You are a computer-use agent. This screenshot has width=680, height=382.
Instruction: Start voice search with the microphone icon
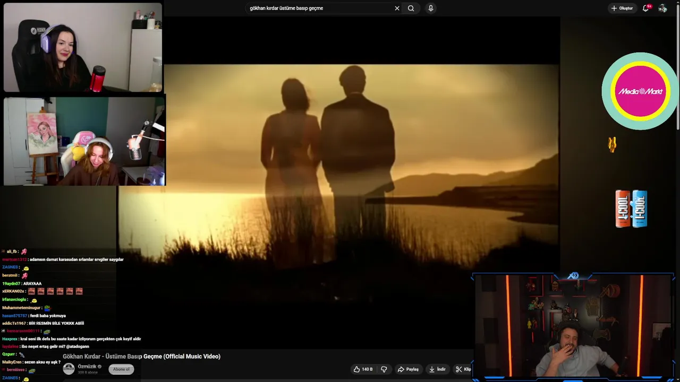click(431, 8)
